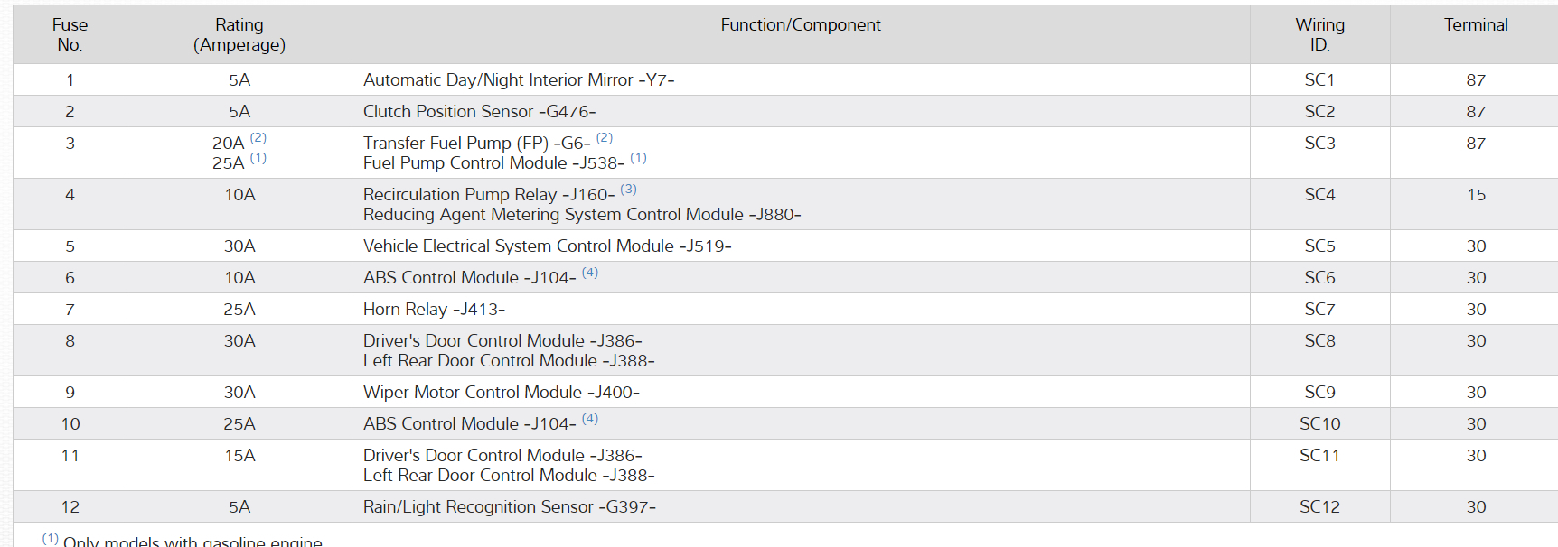This screenshot has width=1558, height=547.
Task: Click Clutch Position Sensor -G476- entry
Action: (x=479, y=112)
